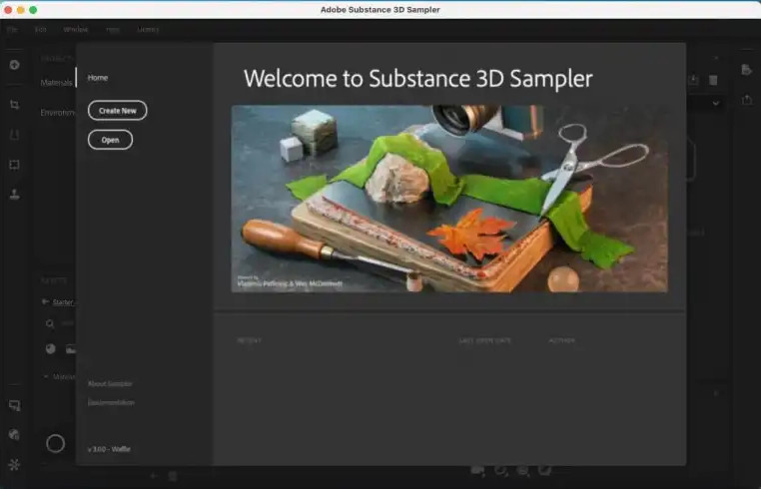Click the rotate icon in viewport bottom toolbar
The height and width of the screenshot is (489, 761).
point(501,471)
